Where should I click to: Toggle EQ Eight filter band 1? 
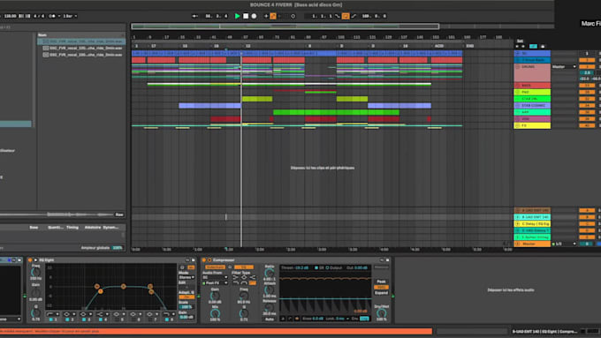pos(51,319)
